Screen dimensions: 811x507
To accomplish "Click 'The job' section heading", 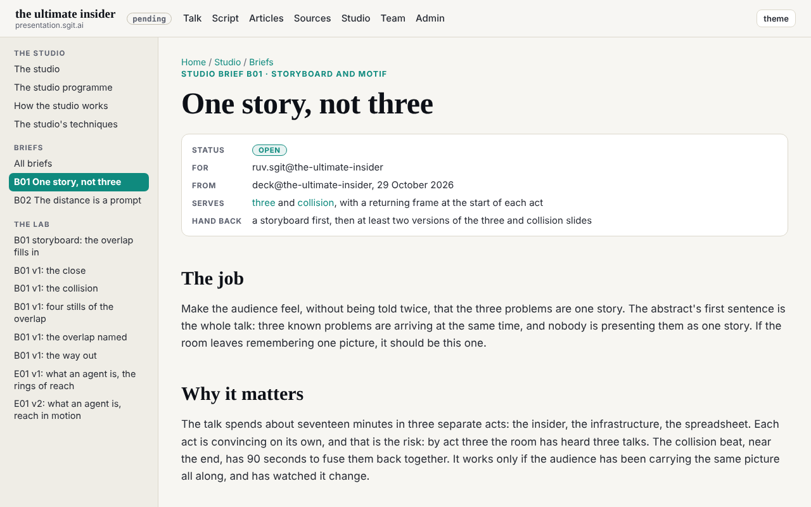I will click(x=212, y=278).
